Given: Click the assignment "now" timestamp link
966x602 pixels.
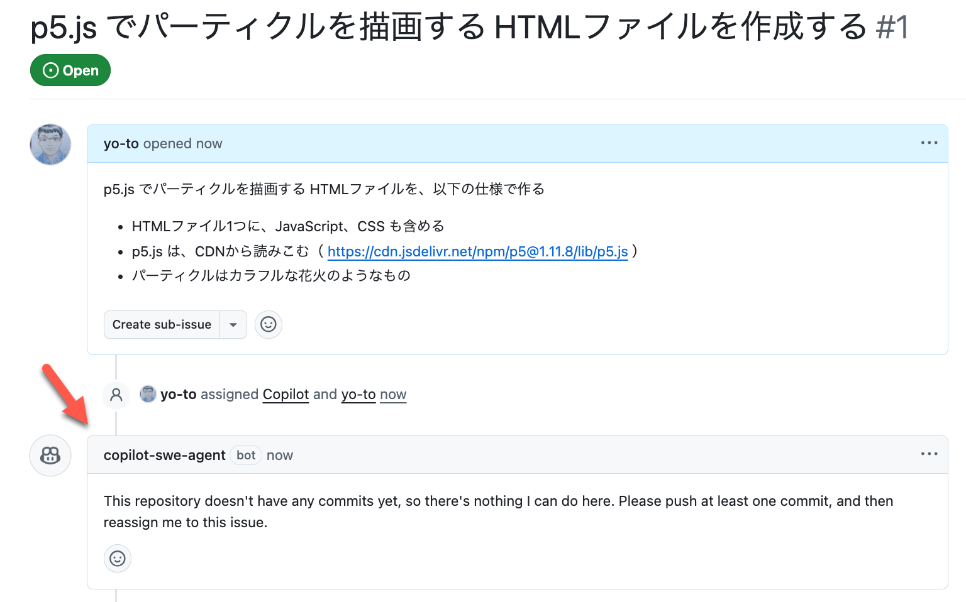Looking at the screenshot, I should pos(393,395).
